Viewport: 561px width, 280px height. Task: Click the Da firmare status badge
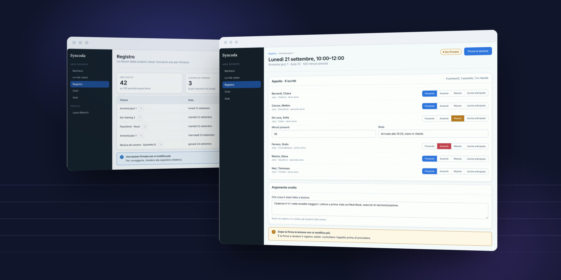point(451,52)
